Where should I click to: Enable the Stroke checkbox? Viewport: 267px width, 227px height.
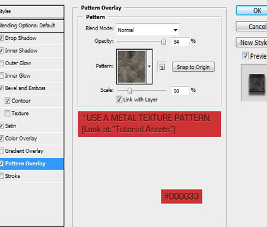tap(2, 176)
